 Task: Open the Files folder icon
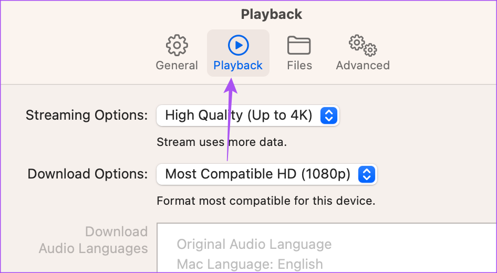(x=299, y=45)
